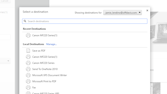167x94 pixels.
Task: Click the magnifier icon in search box
Action: [x=25, y=21]
